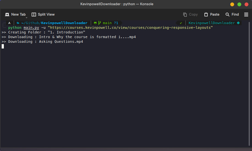Expand the New Tab dropdown arrow
252x151 pixels.
[x=26, y=18]
